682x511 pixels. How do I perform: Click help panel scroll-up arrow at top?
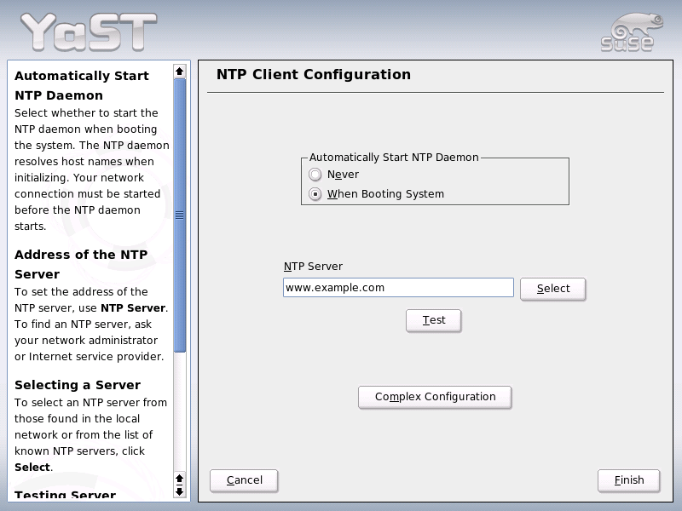click(x=179, y=71)
